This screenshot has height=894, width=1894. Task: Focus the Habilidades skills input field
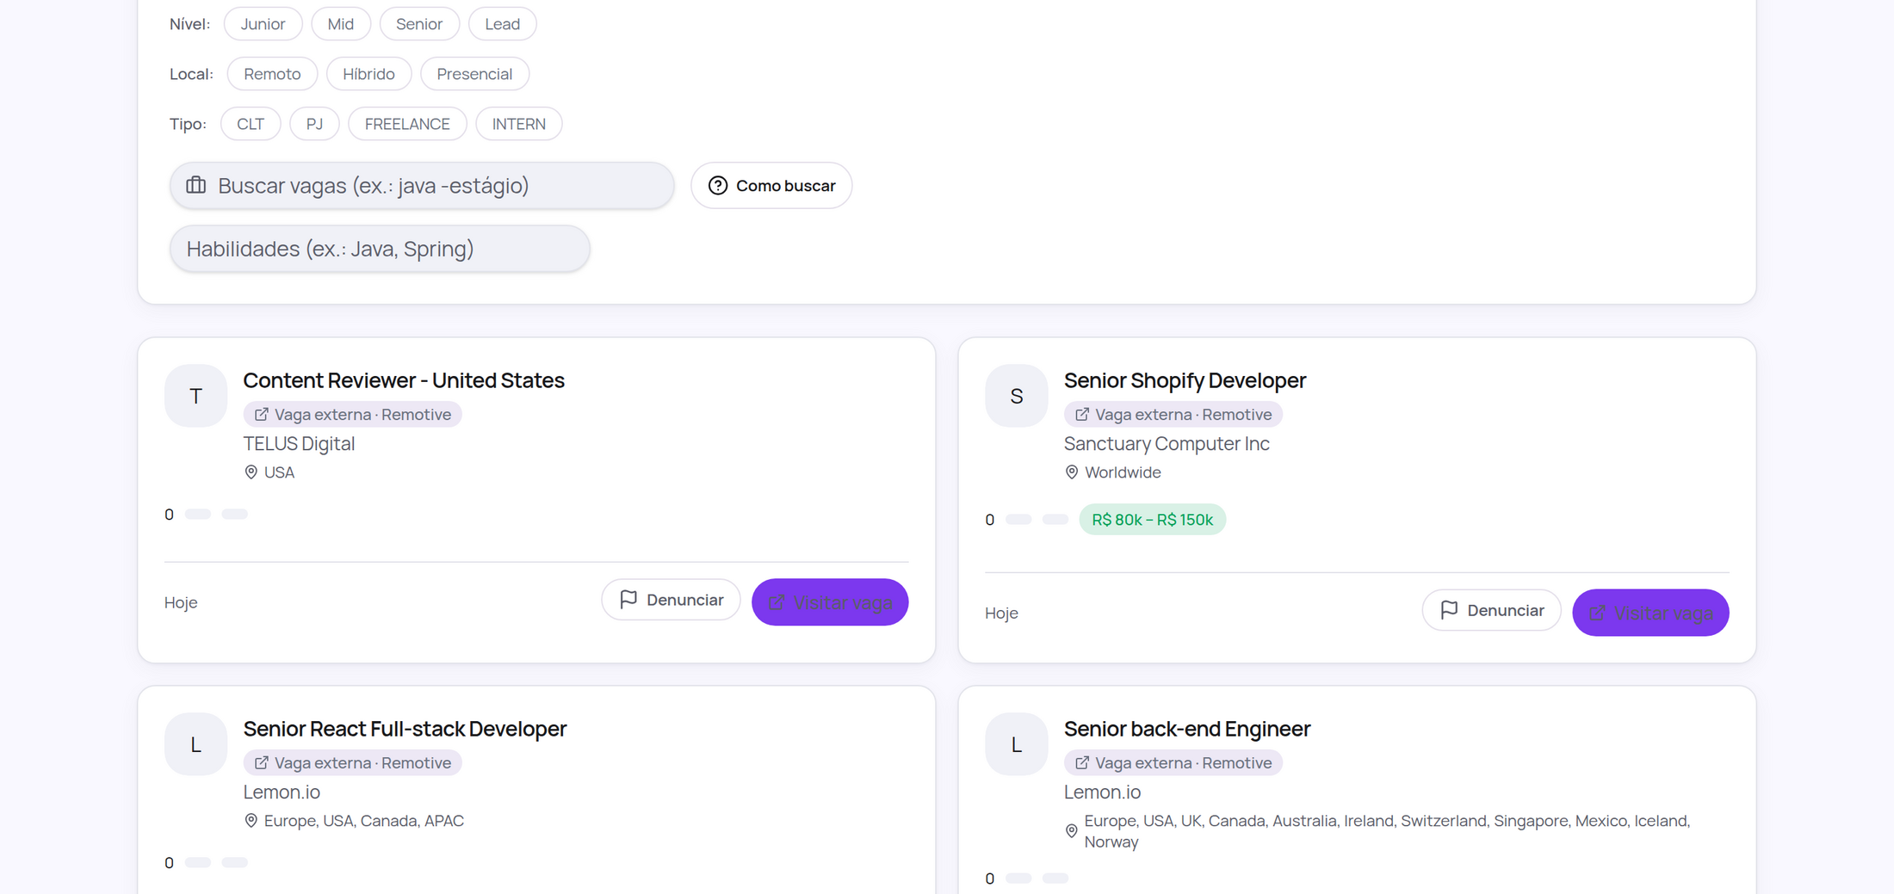pyautogui.click(x=380, y=249)
